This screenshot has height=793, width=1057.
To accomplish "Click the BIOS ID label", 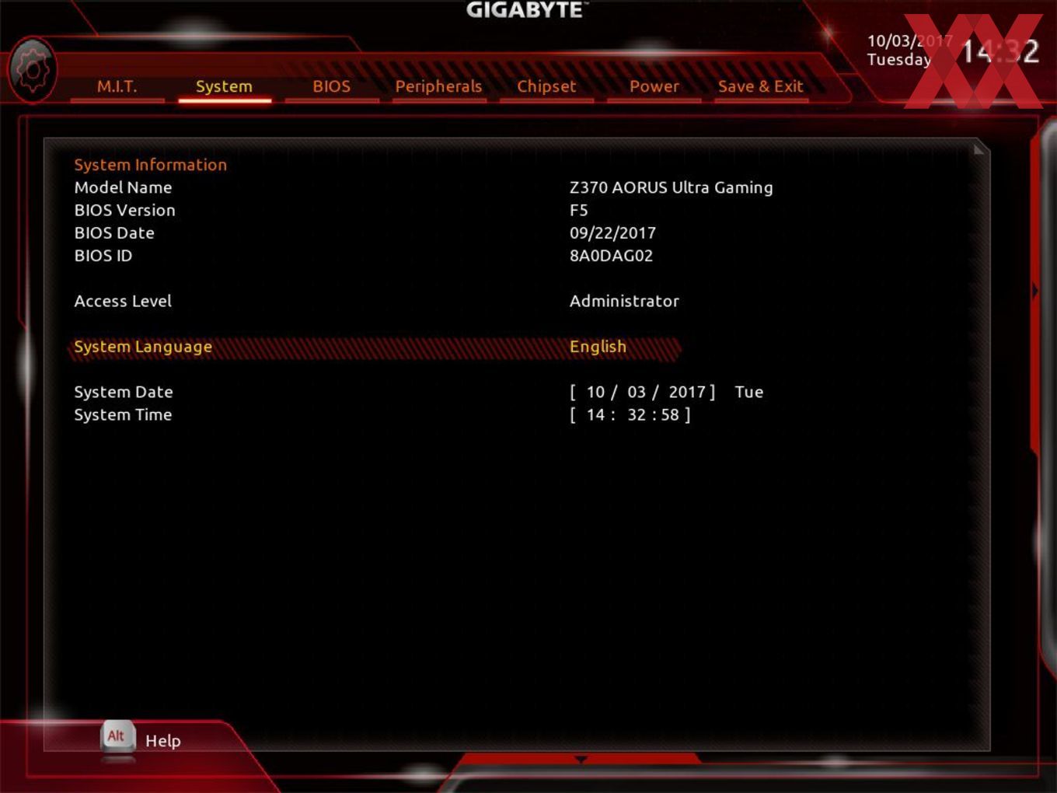I will 103,256.
